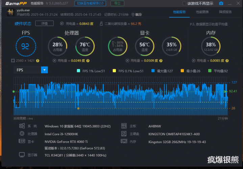Click the orange minimum point on FPS chart
Viewport: 243px width, 169px height.
(x=78, y=108)
